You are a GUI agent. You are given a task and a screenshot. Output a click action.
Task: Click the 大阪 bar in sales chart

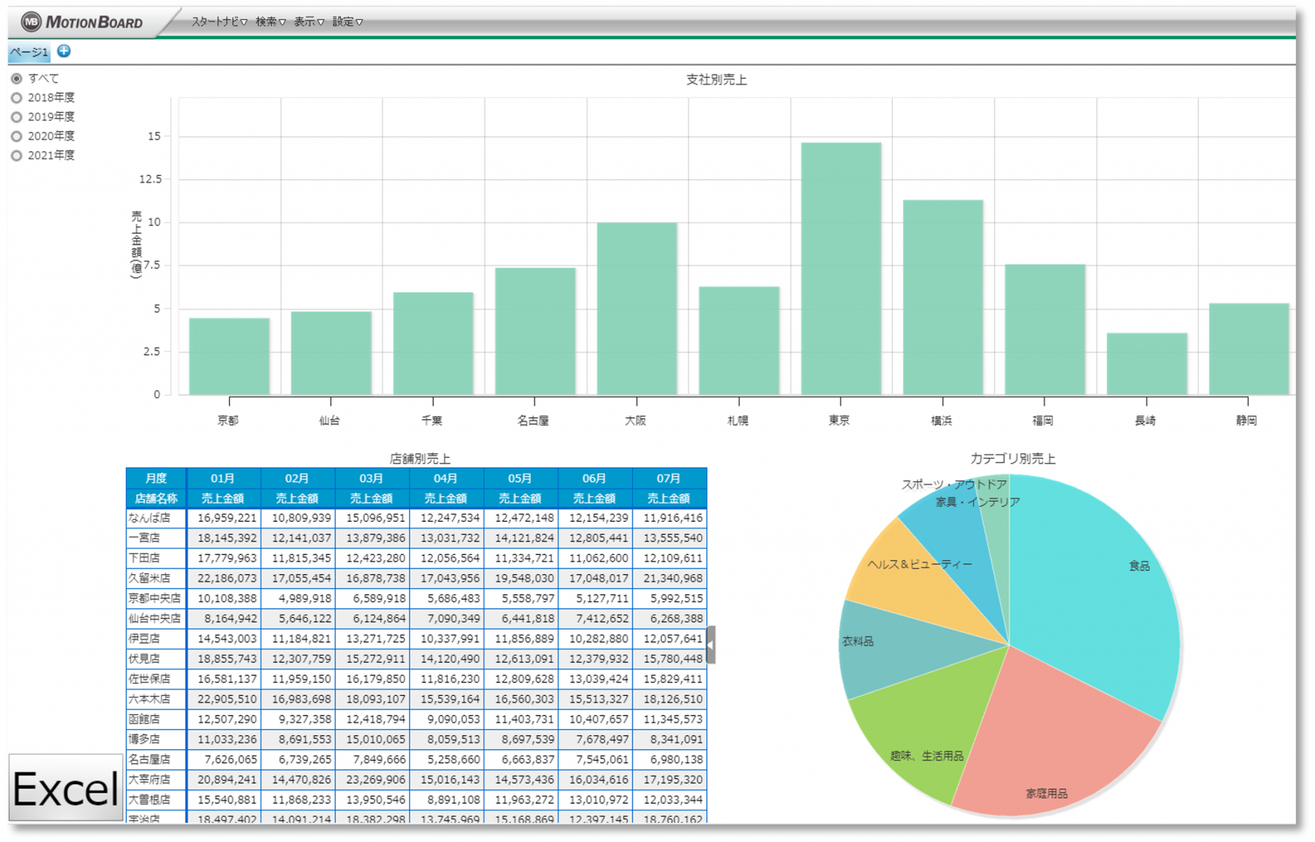click(x=637, y=308)
